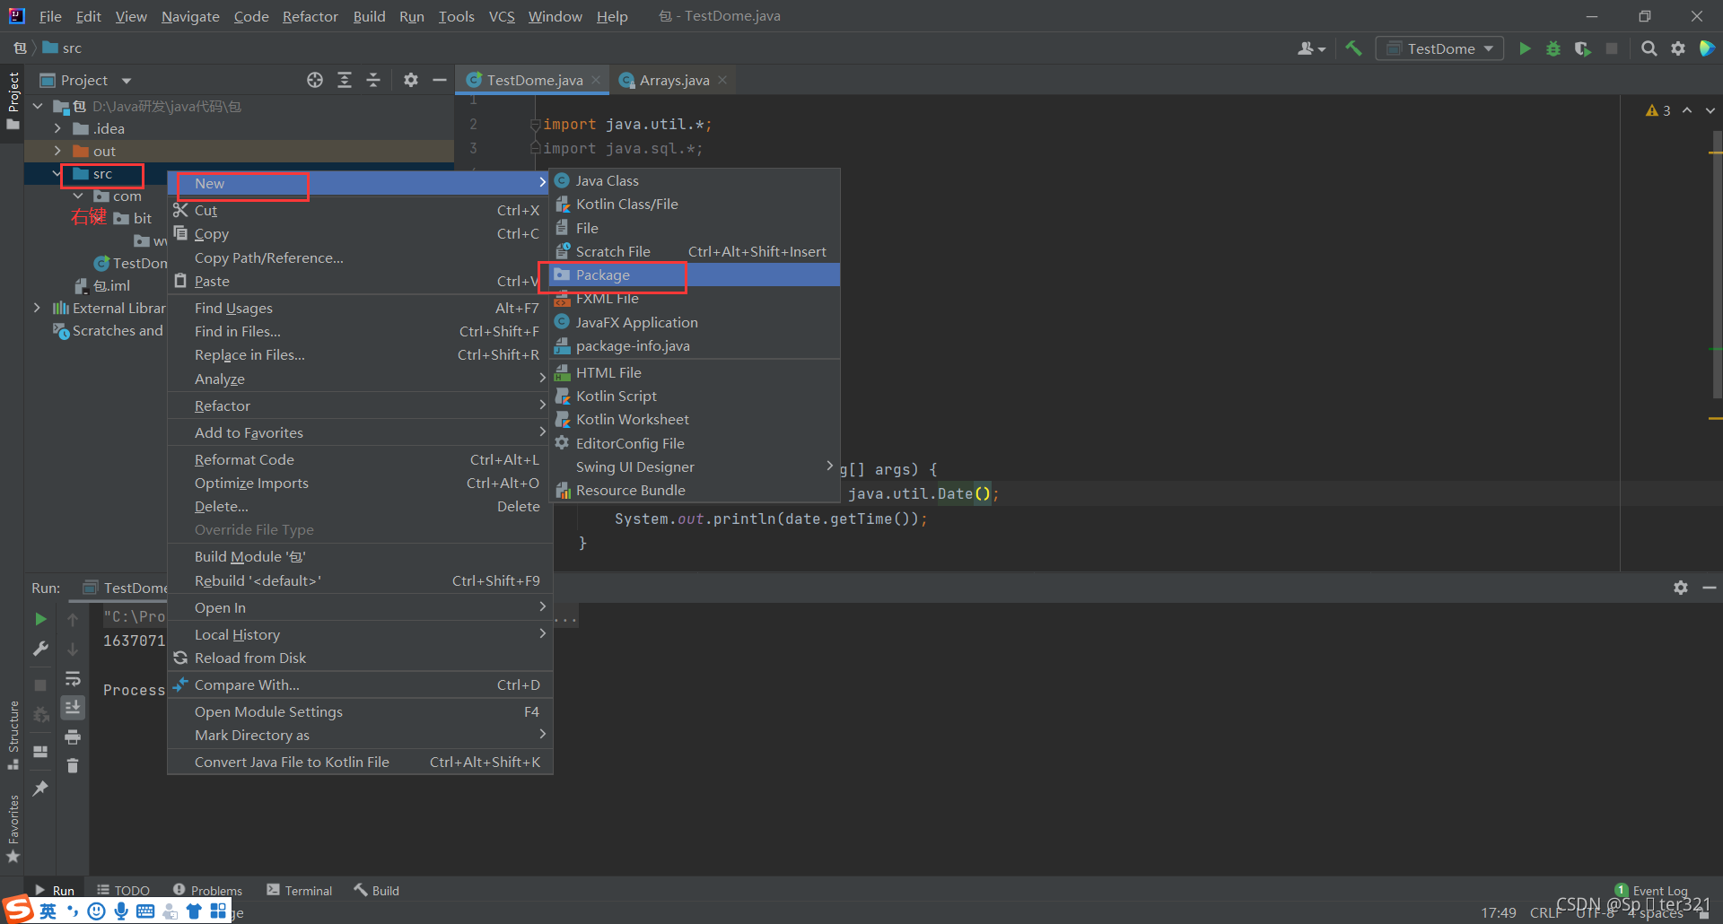1723x924 pixels.
Task: Switch to TestDome.java editor tab
Action: (534, 80)
